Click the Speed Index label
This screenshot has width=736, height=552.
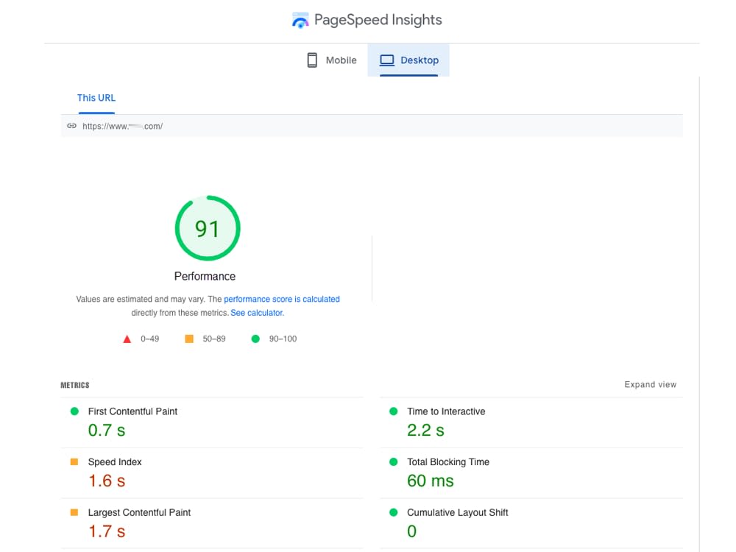point(115,462)
